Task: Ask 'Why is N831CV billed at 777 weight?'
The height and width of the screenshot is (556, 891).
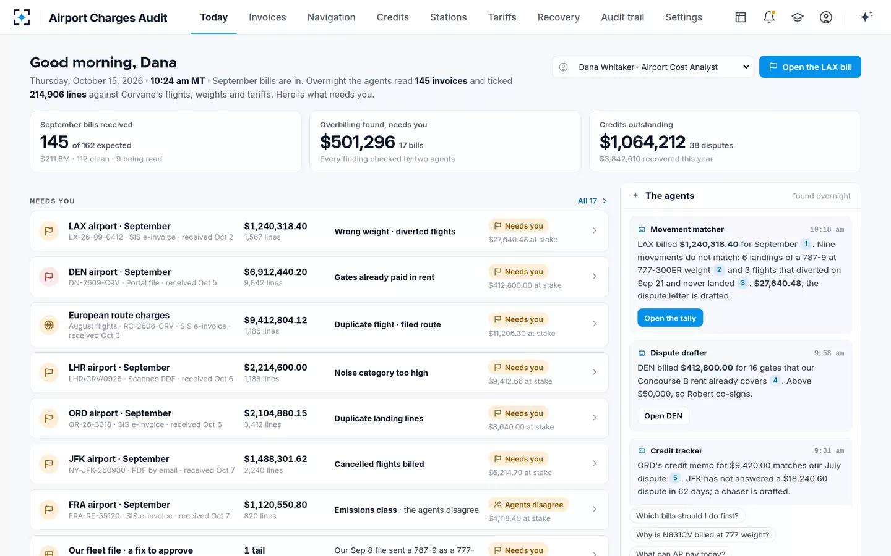Action: [x=703, y=535]
